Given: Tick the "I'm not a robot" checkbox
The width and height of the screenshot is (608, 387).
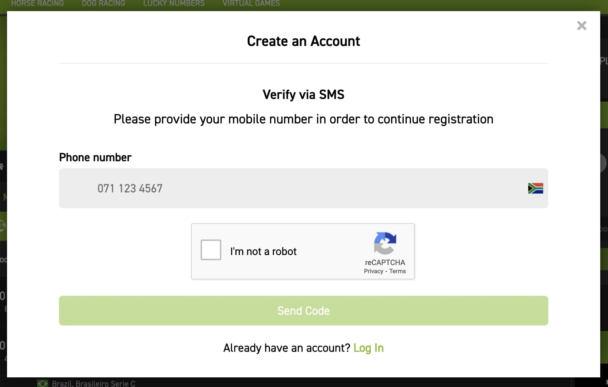Looking at the screenshot, I should coord(211,250).
